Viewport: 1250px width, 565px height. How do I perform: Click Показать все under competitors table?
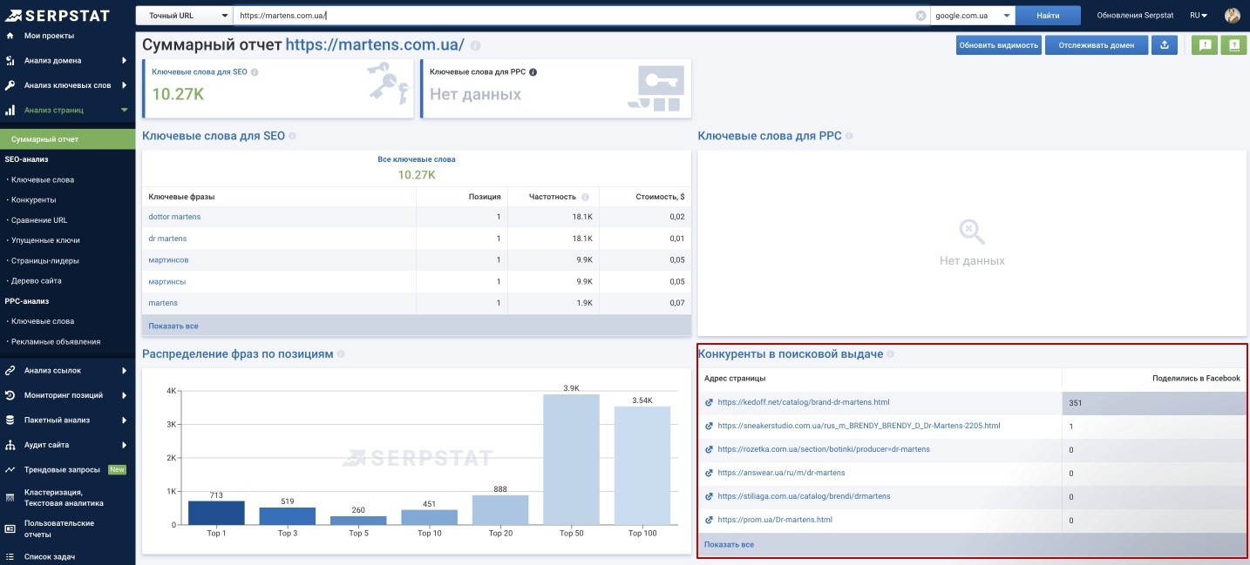[x=729, y=544]
